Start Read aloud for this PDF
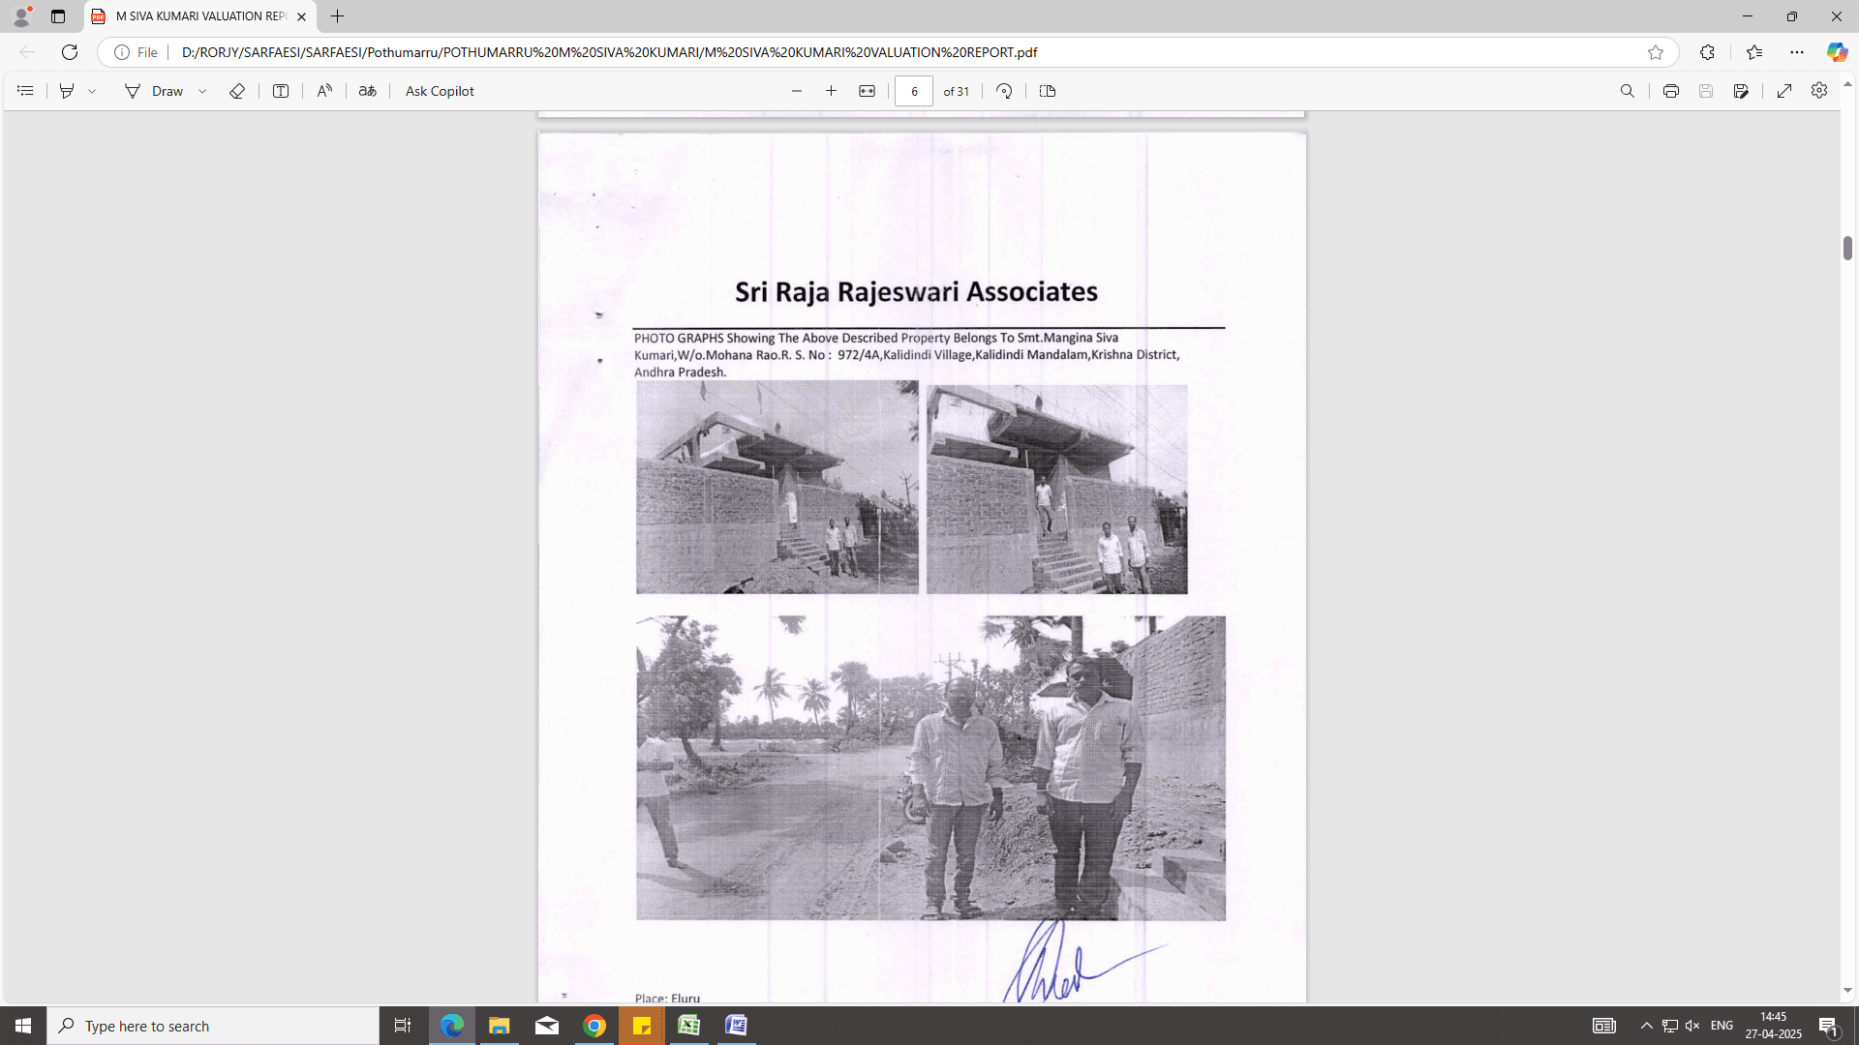The height and width of the screenshot is (1045, 1859). coord(324,91)
